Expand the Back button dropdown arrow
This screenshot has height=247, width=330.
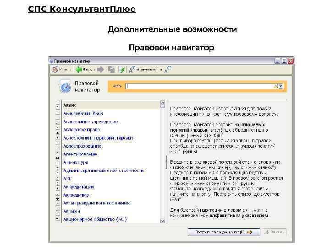pos(94,70)
